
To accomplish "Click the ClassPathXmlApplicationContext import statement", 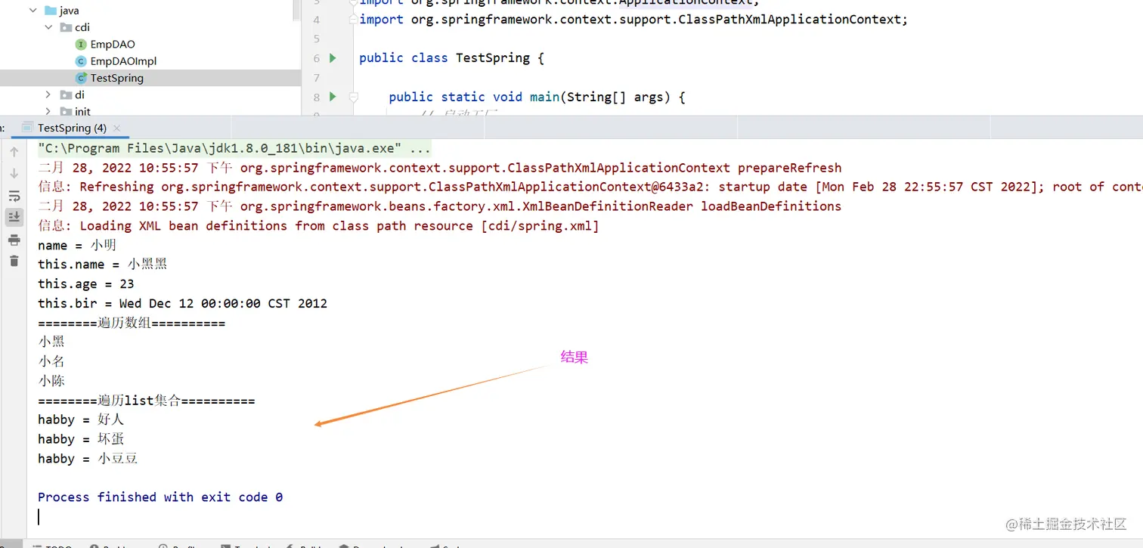I will pos(633,20).
